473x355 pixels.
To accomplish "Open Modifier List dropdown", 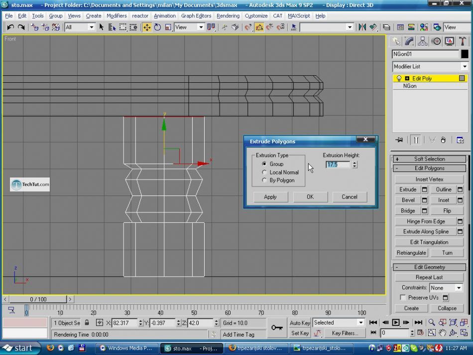I will pos(465,66).
